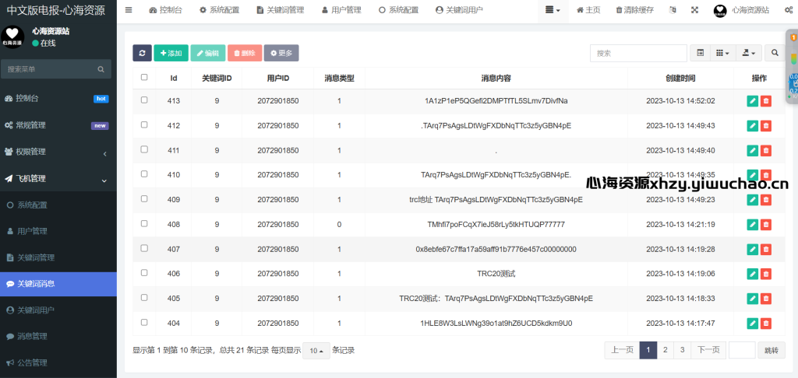Switch to the 控制台 top tab
Viewport: 798px width, 378px height.
pyautogui.click(x=165, y=10)
